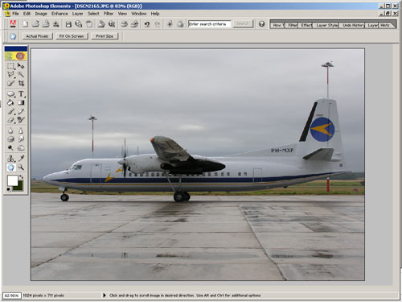This screenshot has height=302, width=402.
Task: Click the Actual Pixels button
Action: click(x=37, y=36)
